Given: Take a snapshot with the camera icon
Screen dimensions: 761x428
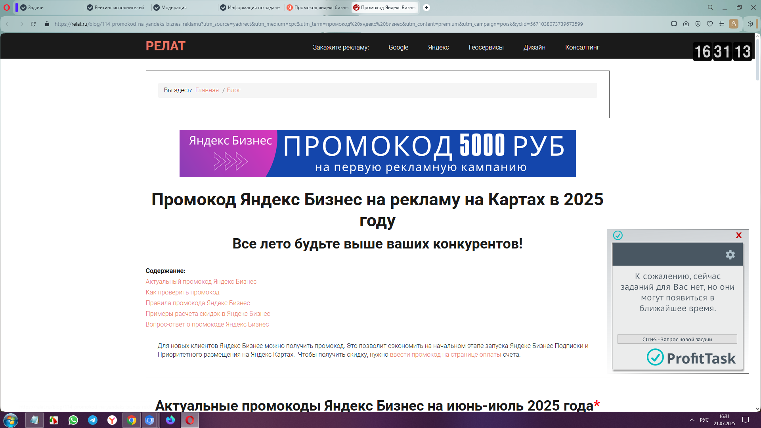Looking at the screenshot, I should point(686,24).
